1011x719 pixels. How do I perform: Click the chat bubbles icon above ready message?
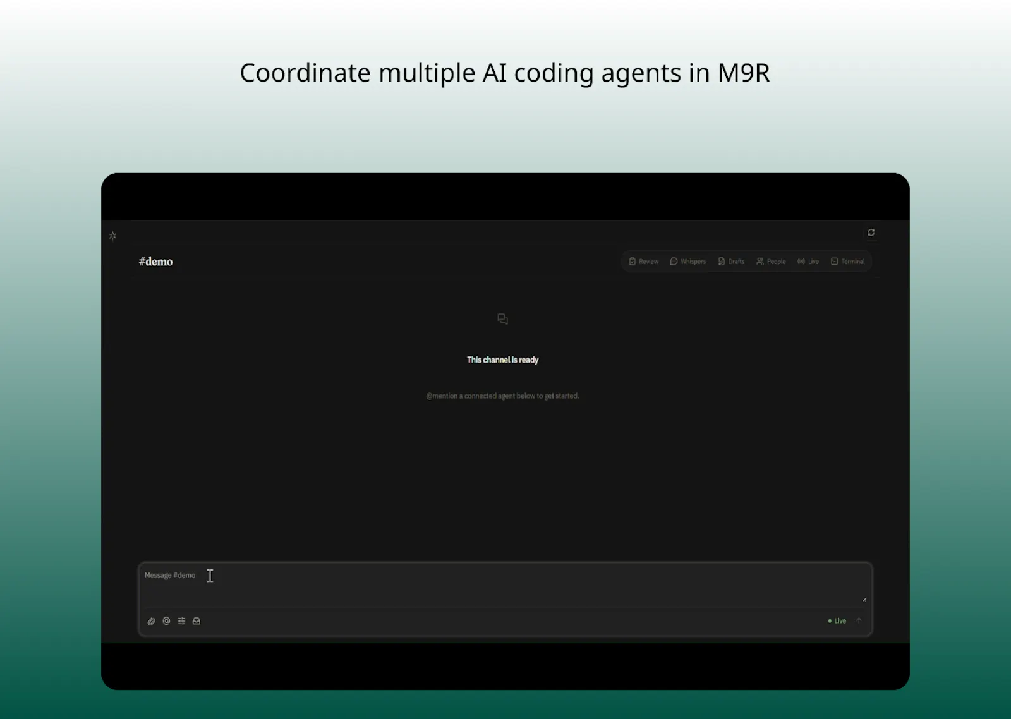502,319
